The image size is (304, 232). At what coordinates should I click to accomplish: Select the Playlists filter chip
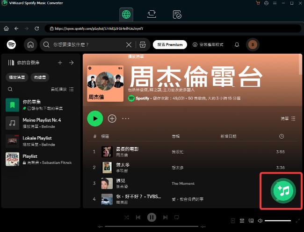17,77
